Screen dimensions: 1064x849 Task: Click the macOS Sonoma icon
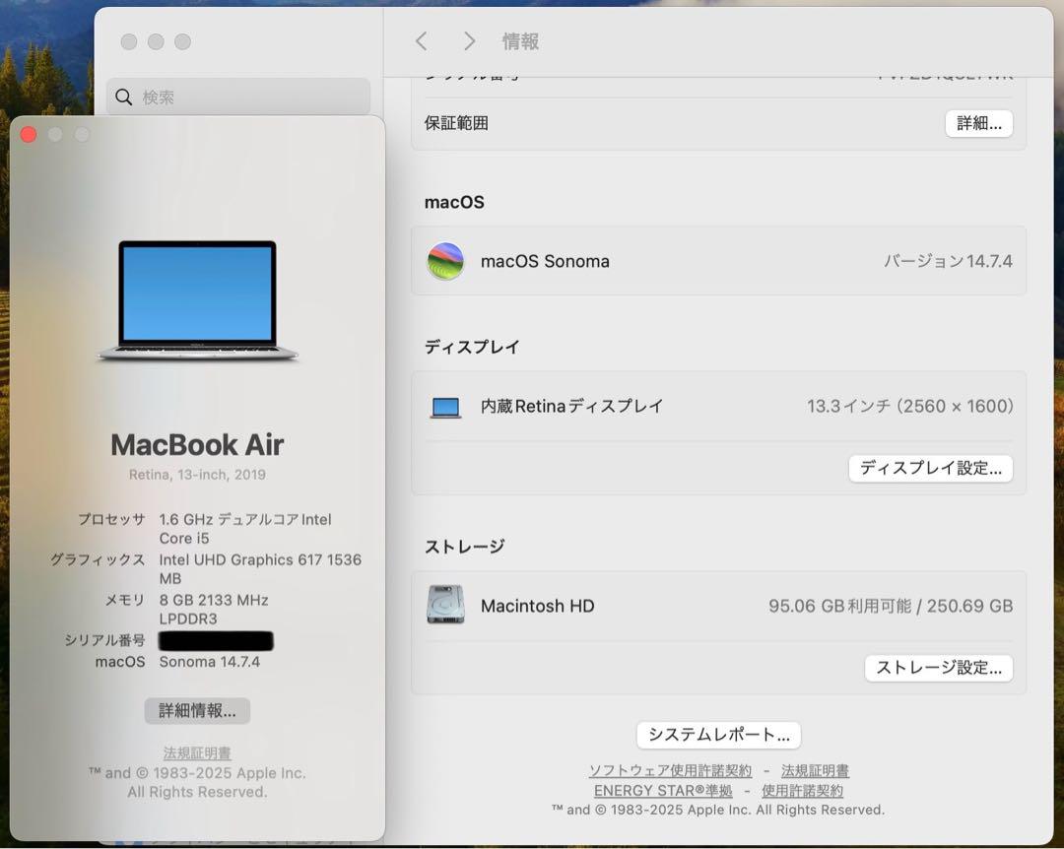pos(445,261)
